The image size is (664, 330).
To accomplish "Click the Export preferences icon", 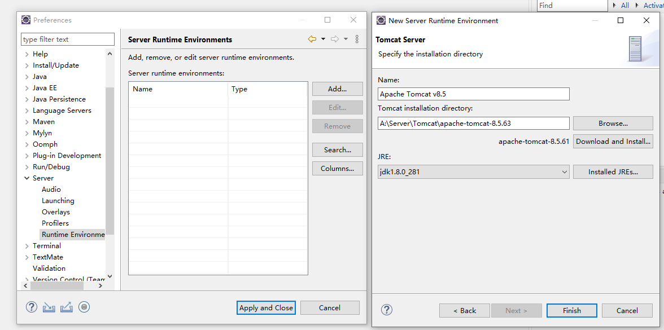I will pyautogui.click(x=67, y=307).
